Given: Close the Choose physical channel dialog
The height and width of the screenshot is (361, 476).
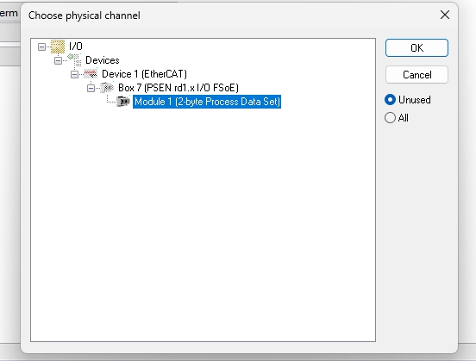Looking at the screenshot, I should click(x=445, y=15).
